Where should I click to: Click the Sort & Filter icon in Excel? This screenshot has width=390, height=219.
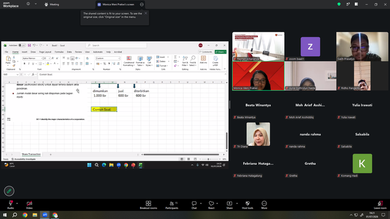point(185,58)
